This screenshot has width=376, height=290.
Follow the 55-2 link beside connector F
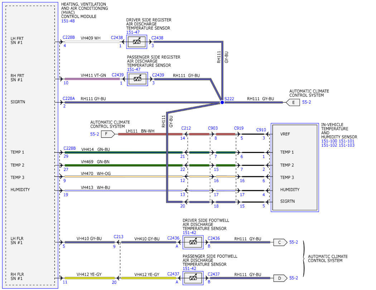coord(95,134)
